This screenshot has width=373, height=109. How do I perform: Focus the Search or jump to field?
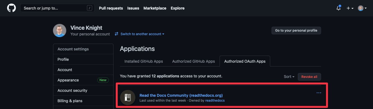point(57,8)
